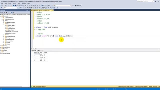Image resolution: width=160 pixels, height=90 pixels.
Task: Collapse the select from tbl_product code block
Action: coord(34,27)
